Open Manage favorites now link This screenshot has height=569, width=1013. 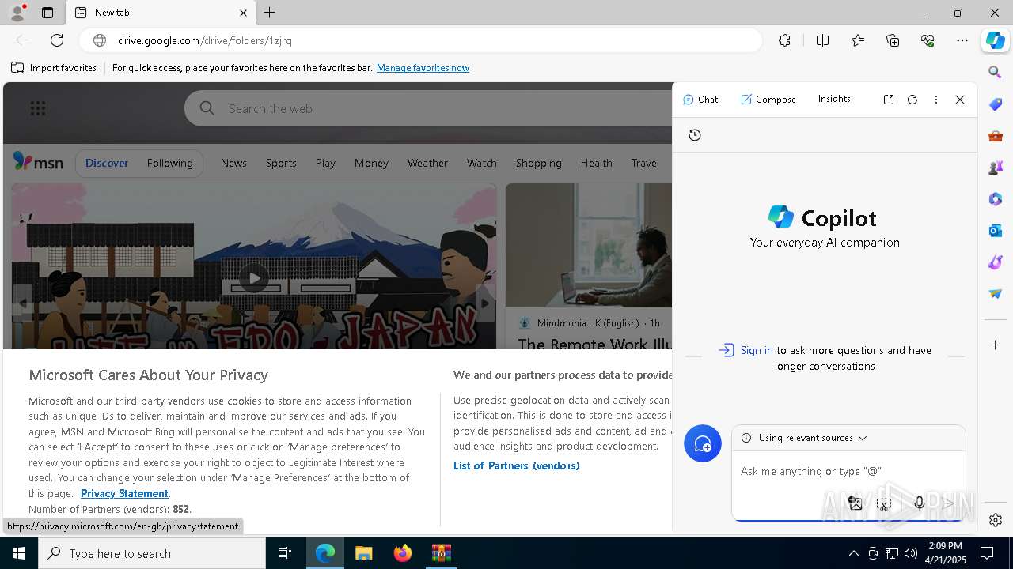pyautogui.click(x=423, y=68)
